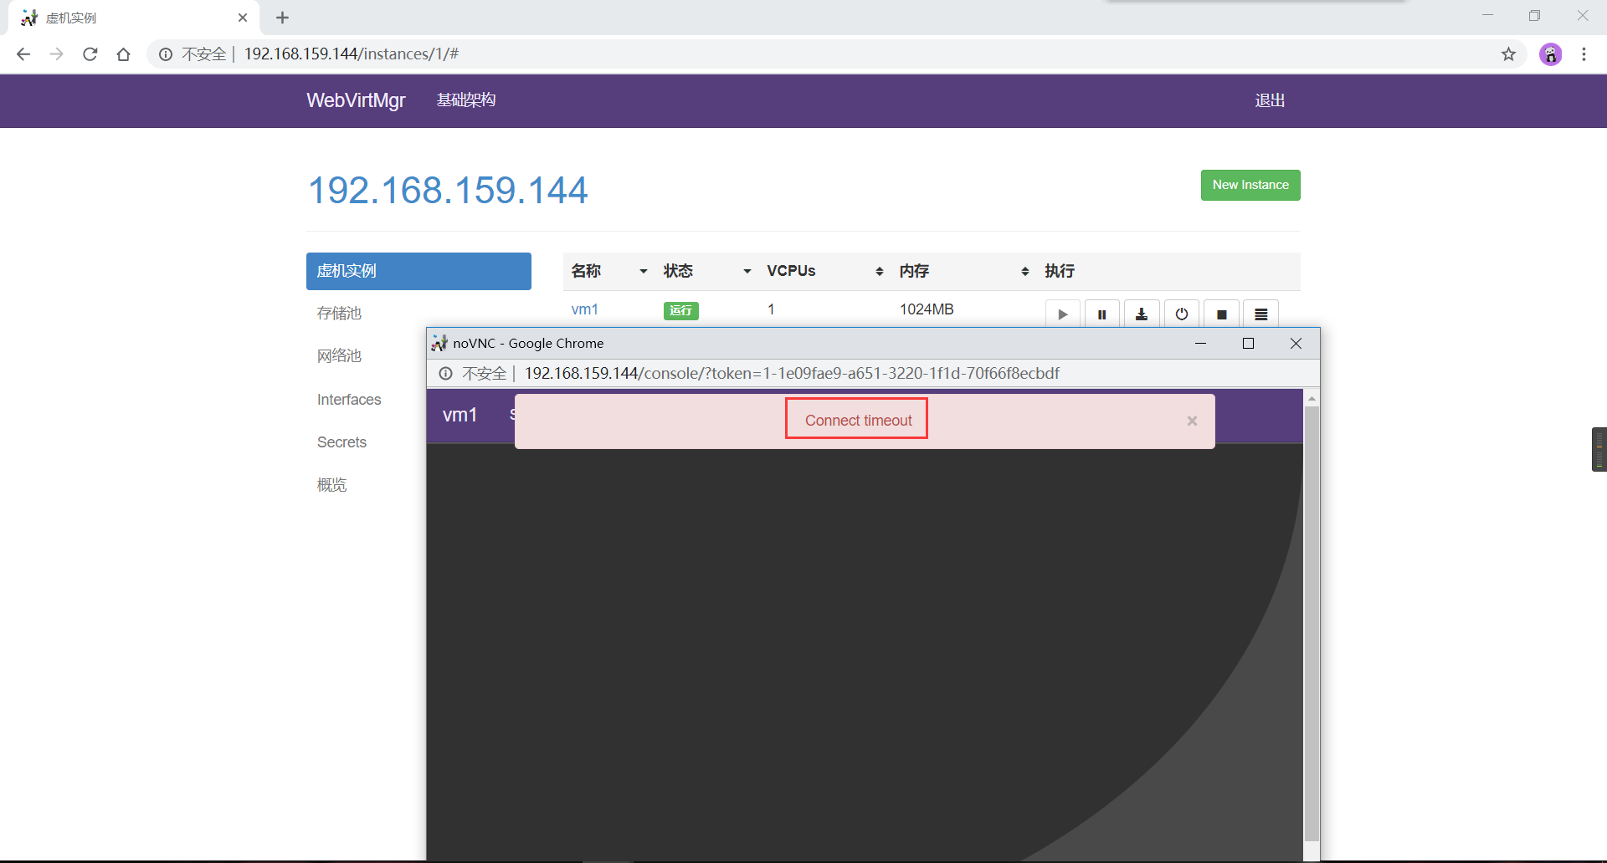Screen dimensions: 1607x863
Task: Open the vm1 instance link
Action: coord(584,309)
